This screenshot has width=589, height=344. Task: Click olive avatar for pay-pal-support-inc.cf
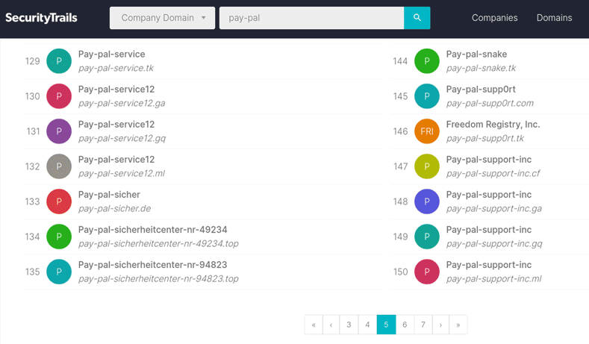427,166
